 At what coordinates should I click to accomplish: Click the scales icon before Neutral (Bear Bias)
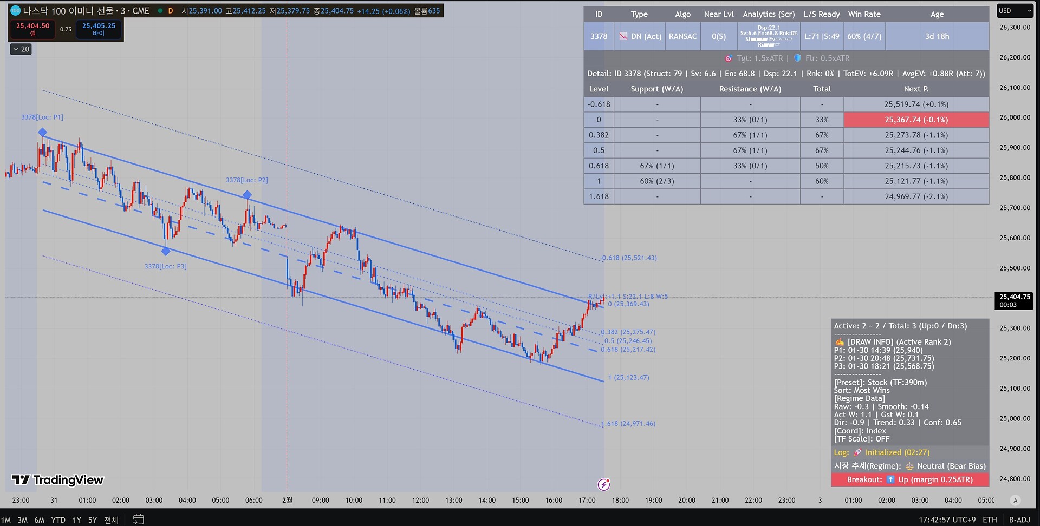pyautogui.click(x=909, y=466)
